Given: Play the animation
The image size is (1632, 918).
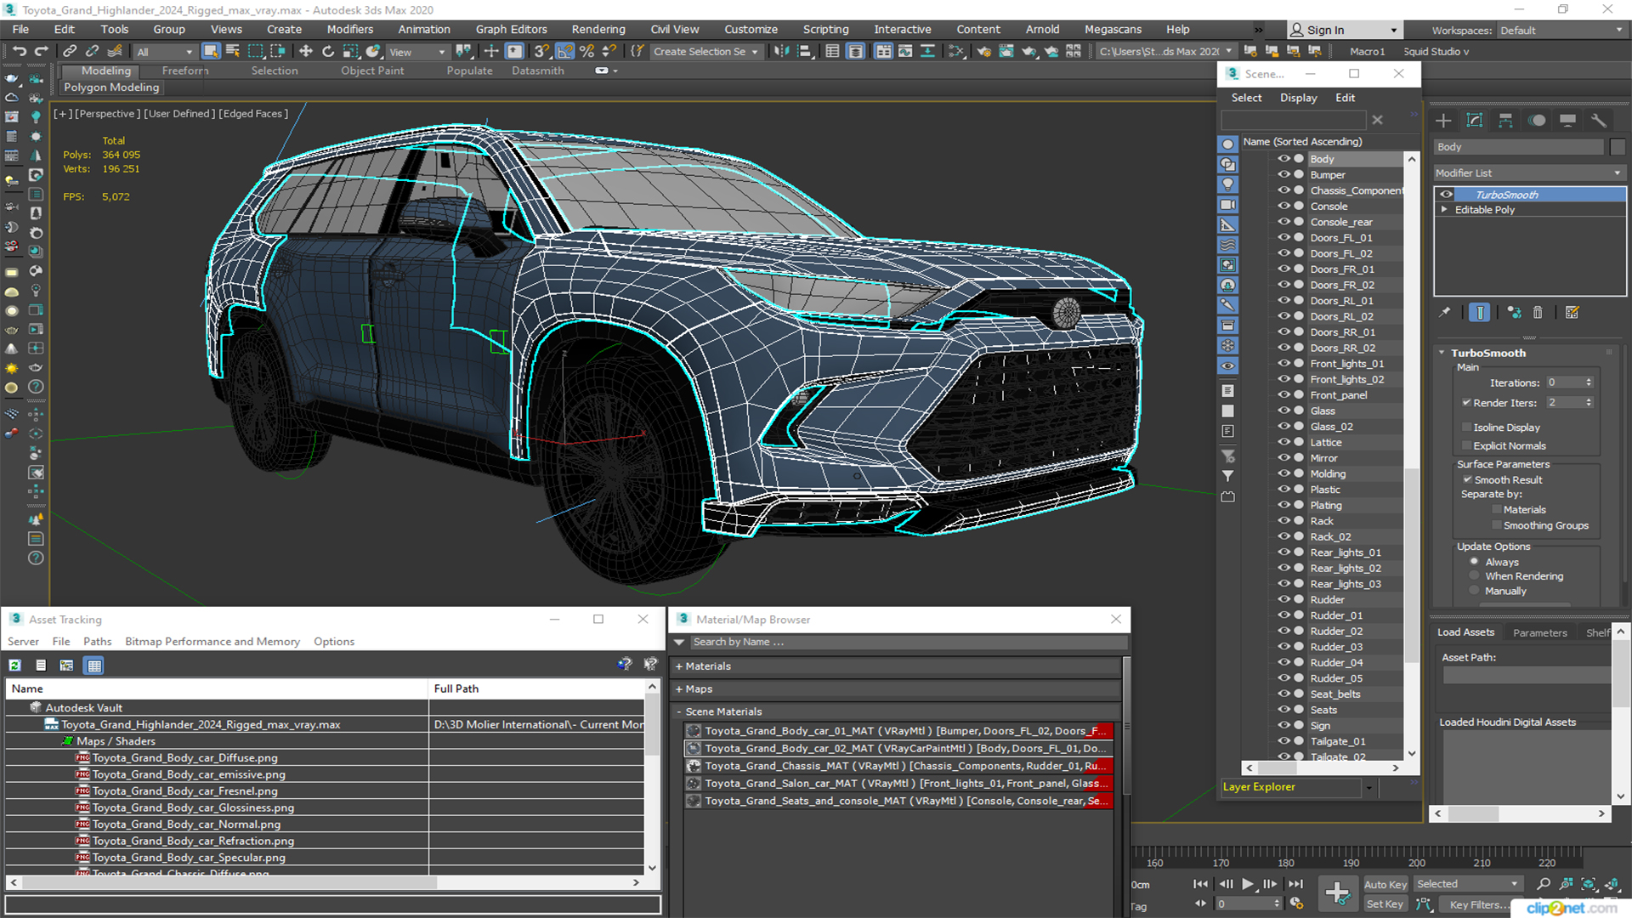Looking at the screenshot, I should (1247, 884).
